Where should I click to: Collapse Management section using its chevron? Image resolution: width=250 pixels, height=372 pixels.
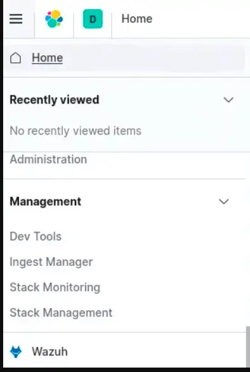pos(224,201)
